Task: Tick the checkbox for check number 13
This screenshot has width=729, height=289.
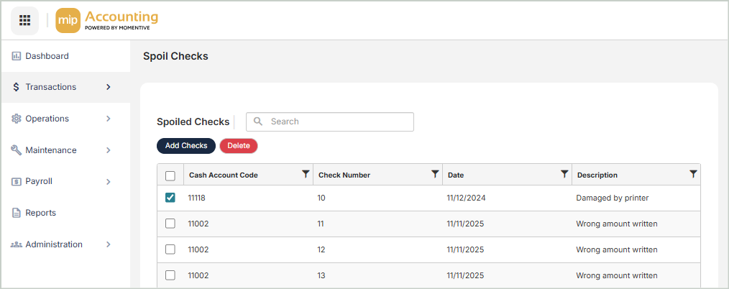Action: (170, 275)
